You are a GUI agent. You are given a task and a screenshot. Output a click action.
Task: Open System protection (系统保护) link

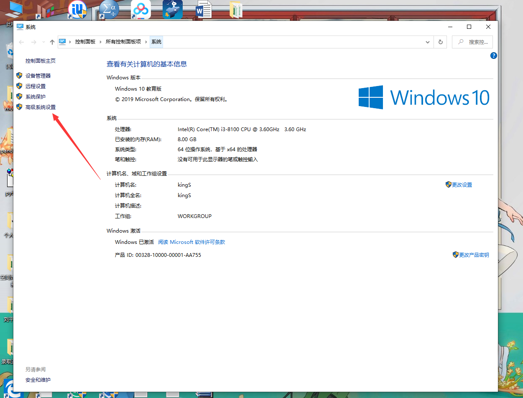(x=36, y=97)
